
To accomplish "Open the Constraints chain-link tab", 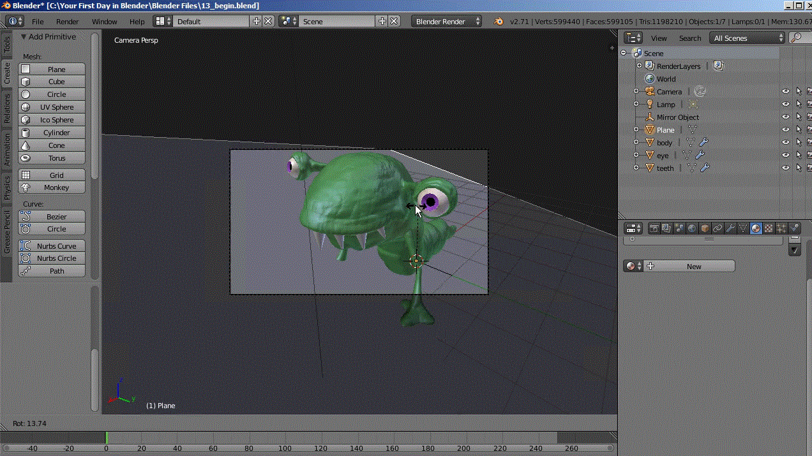I will coord(718,228).
